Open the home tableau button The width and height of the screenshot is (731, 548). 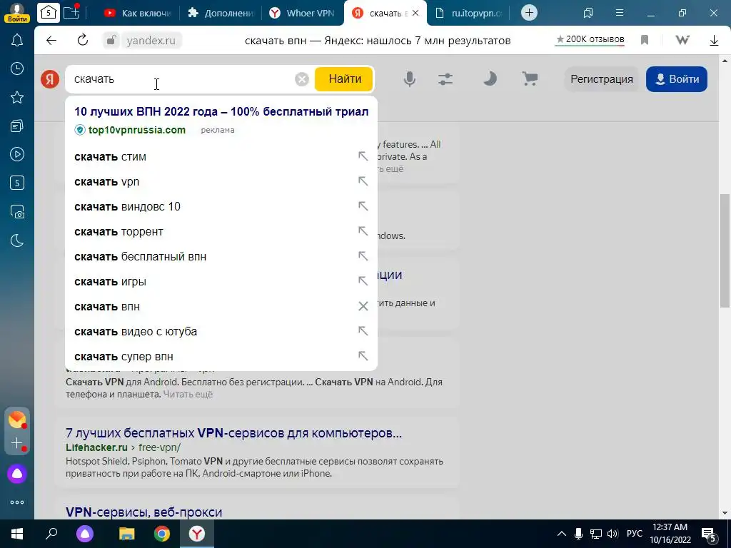[49, 13]
